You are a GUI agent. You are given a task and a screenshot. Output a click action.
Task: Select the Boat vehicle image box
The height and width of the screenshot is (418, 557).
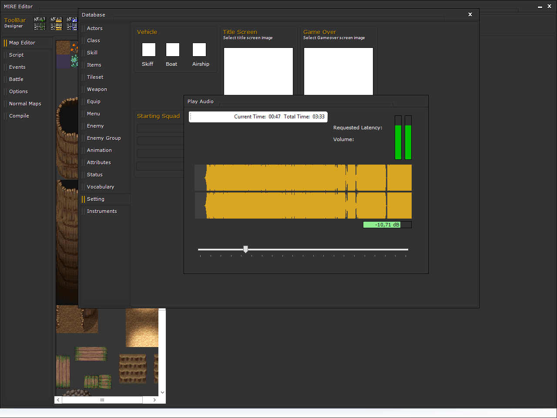(173, 50)
